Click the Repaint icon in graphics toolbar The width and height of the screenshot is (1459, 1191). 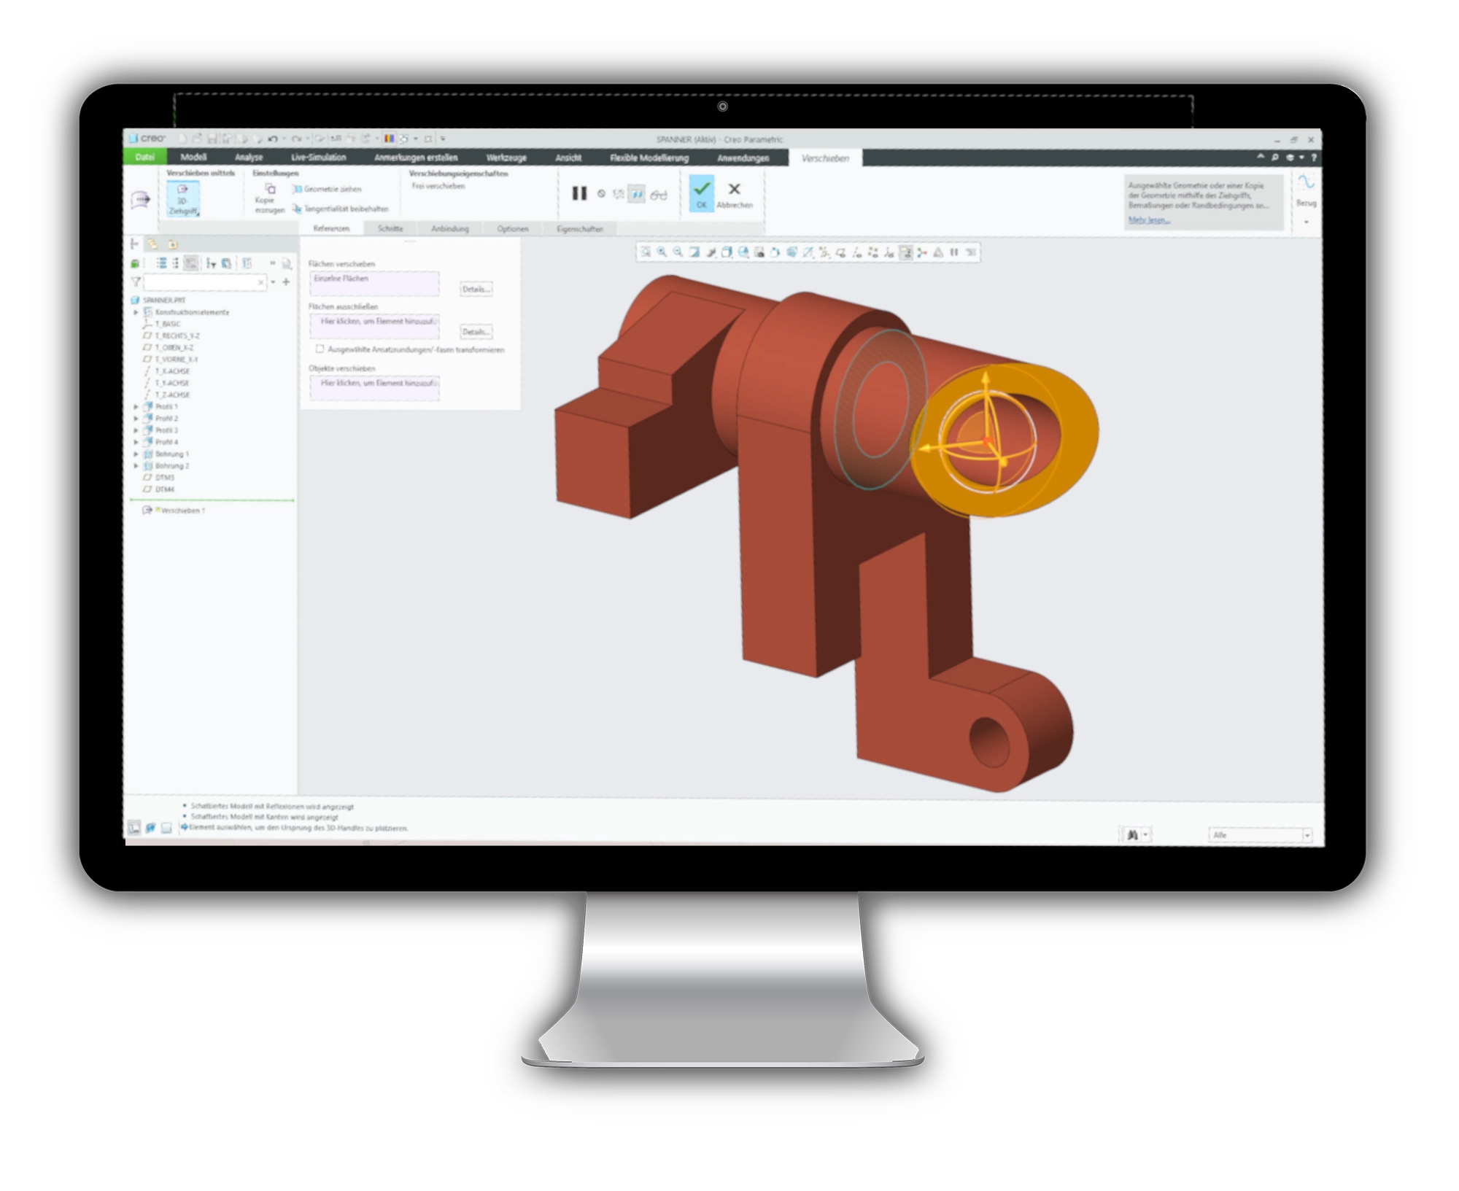click(x=694, y=252)
